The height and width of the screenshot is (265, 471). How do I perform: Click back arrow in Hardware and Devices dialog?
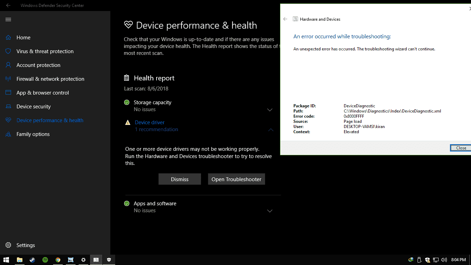click(x=285, y=19)
